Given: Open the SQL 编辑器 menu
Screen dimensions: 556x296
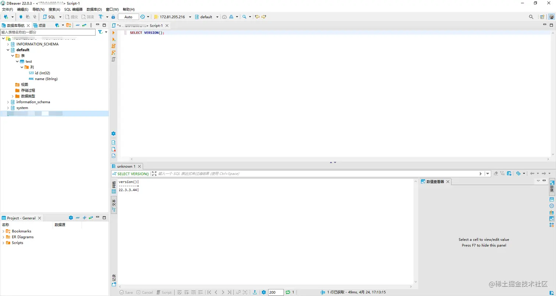Looking at the screenshot, I should click(74, 9).
